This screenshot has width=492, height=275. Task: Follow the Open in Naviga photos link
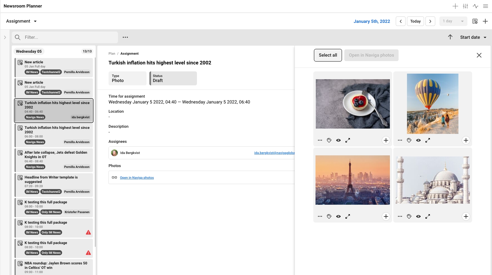tap(137, 178)
